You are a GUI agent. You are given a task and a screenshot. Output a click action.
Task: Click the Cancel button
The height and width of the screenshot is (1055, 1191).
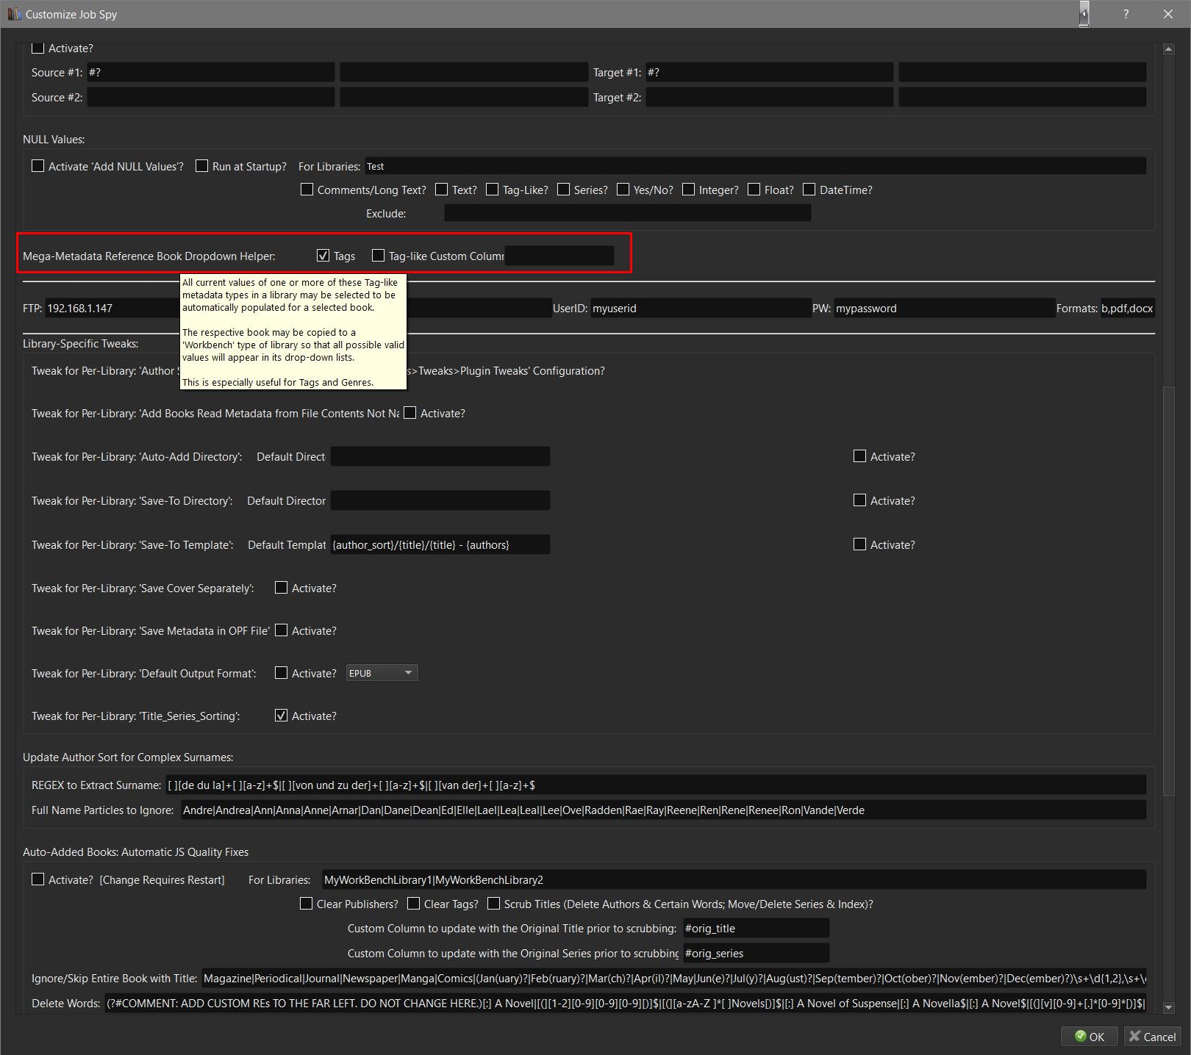[x=1152, y=1037]
